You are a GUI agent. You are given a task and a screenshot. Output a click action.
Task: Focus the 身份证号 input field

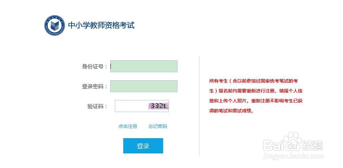click(x=144, y=66)
